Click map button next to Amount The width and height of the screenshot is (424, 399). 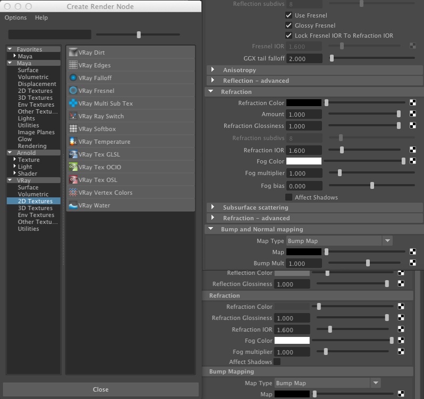click(x=413, y=114)
